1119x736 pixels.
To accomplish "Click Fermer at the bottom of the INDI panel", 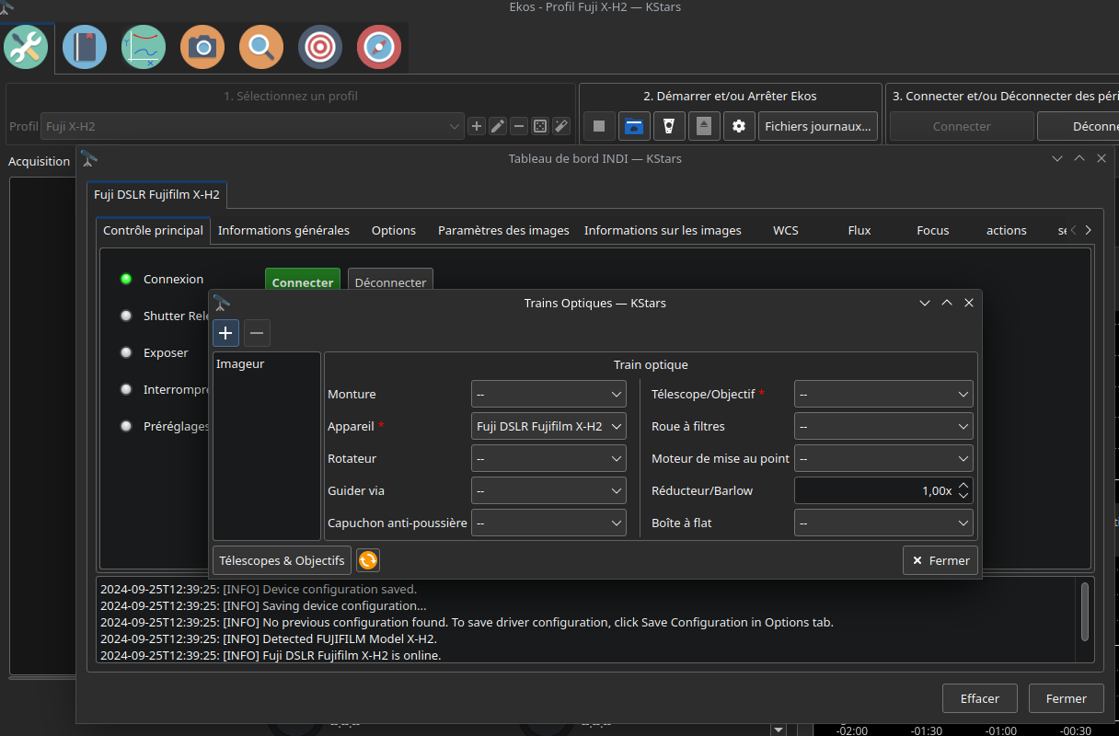I will tap(1067, 698).
